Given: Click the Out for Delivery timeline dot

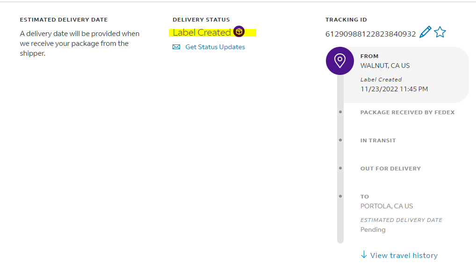Looking at the screenshot, I should coord(340,168).
